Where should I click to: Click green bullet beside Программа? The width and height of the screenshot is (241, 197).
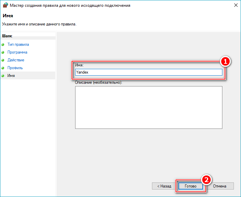point(3,53)
